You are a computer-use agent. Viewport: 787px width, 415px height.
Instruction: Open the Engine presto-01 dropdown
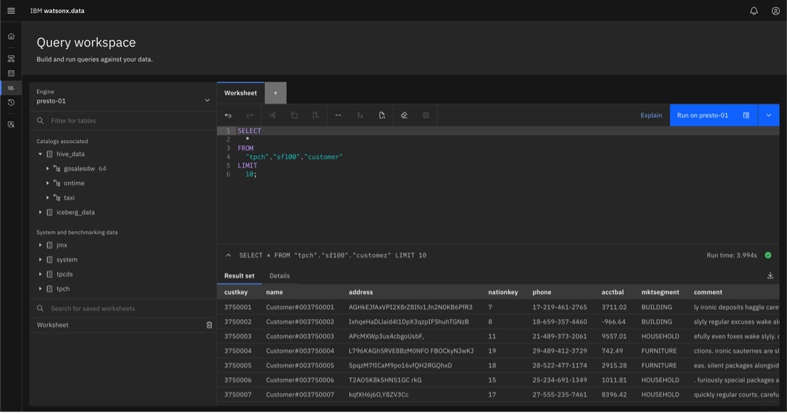point(122,100)
